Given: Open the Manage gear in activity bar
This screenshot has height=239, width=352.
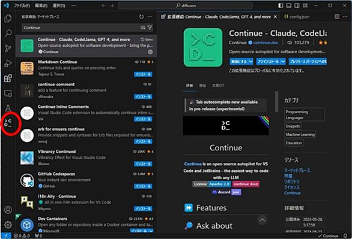Looking at the screenshot, I should pyautogui.click(x=8, y=225).
